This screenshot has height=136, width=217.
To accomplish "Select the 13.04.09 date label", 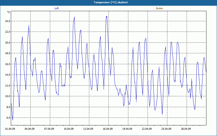I will [88, 129].
